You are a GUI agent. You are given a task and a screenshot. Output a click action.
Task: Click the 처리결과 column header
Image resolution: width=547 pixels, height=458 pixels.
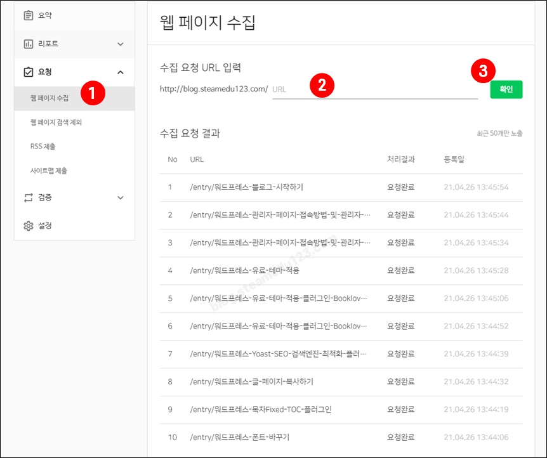click(401, 159)
